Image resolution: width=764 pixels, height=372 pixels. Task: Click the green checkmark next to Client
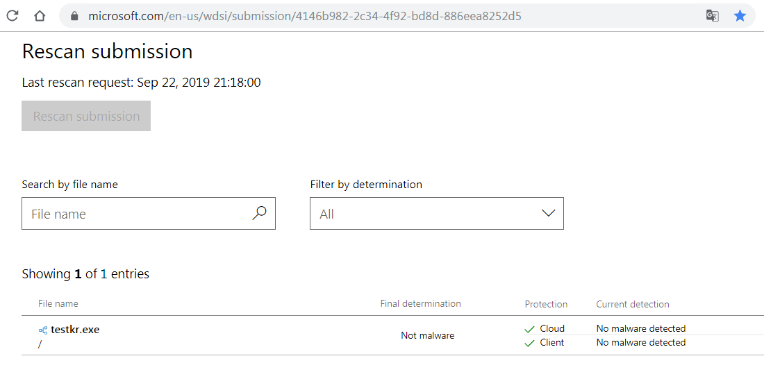[x=529, y=343]
